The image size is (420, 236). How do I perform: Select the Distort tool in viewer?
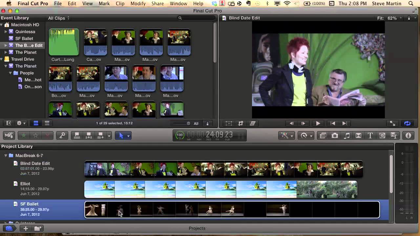(x=252, y=123)
